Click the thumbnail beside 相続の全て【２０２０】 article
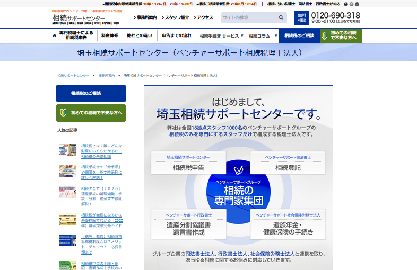This screenshot has height=270, width=417. (67, 192)
